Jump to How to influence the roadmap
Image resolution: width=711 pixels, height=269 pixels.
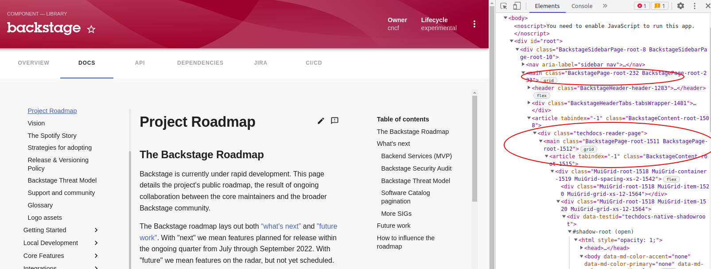click(406, 242)
